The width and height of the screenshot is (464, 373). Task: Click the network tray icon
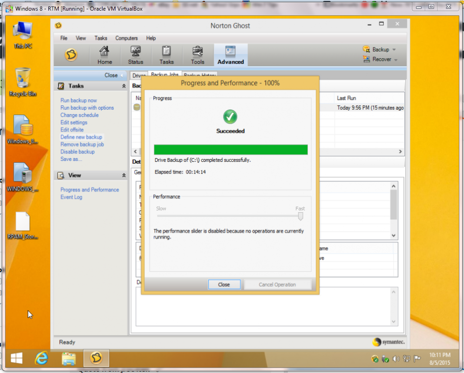[x=407, y=359]
